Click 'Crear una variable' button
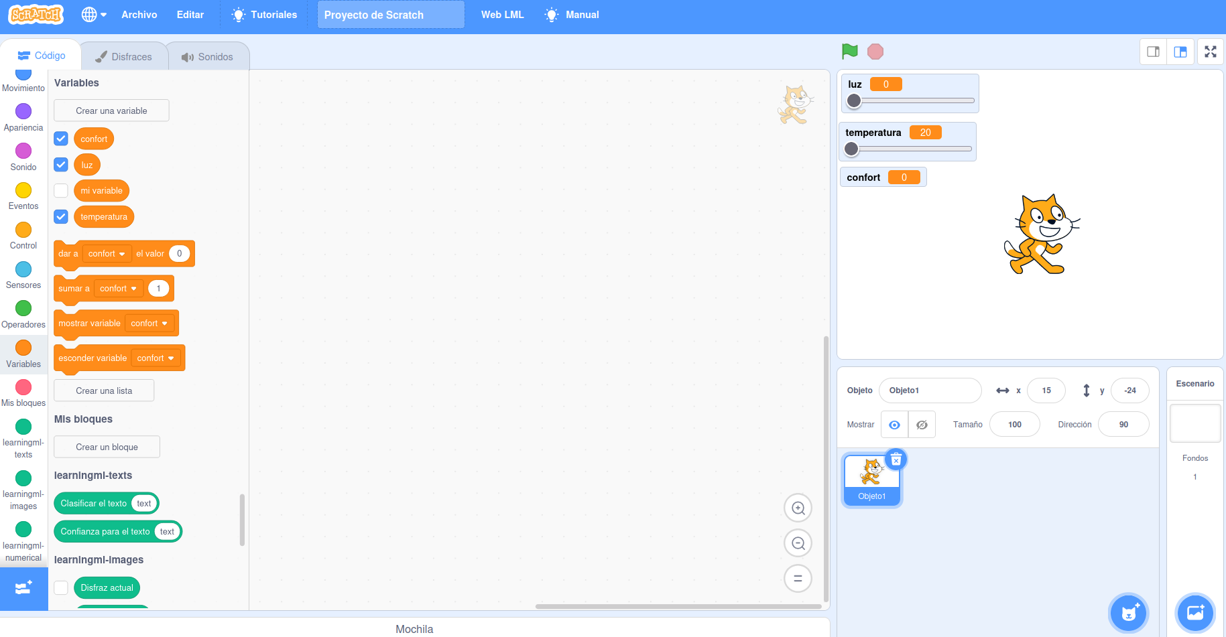Viewport: 1226px width, 637px height. click(x=111, y=111)
